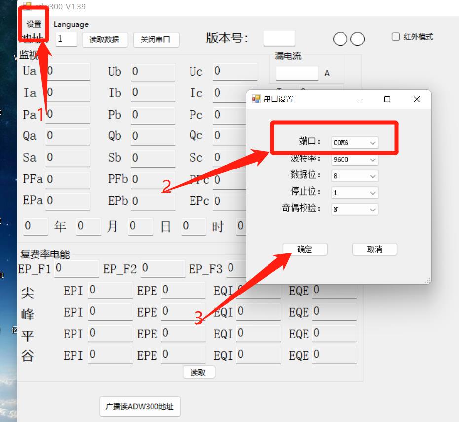The height and width of the screenshot is (422, 459).
Task: Click the 关闭串口 button
Action: coord(156,40)
